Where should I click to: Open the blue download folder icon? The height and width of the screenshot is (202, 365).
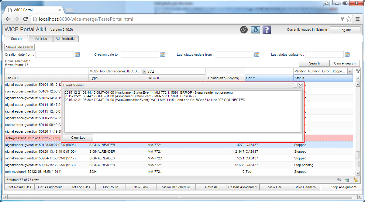click(256, 30)
